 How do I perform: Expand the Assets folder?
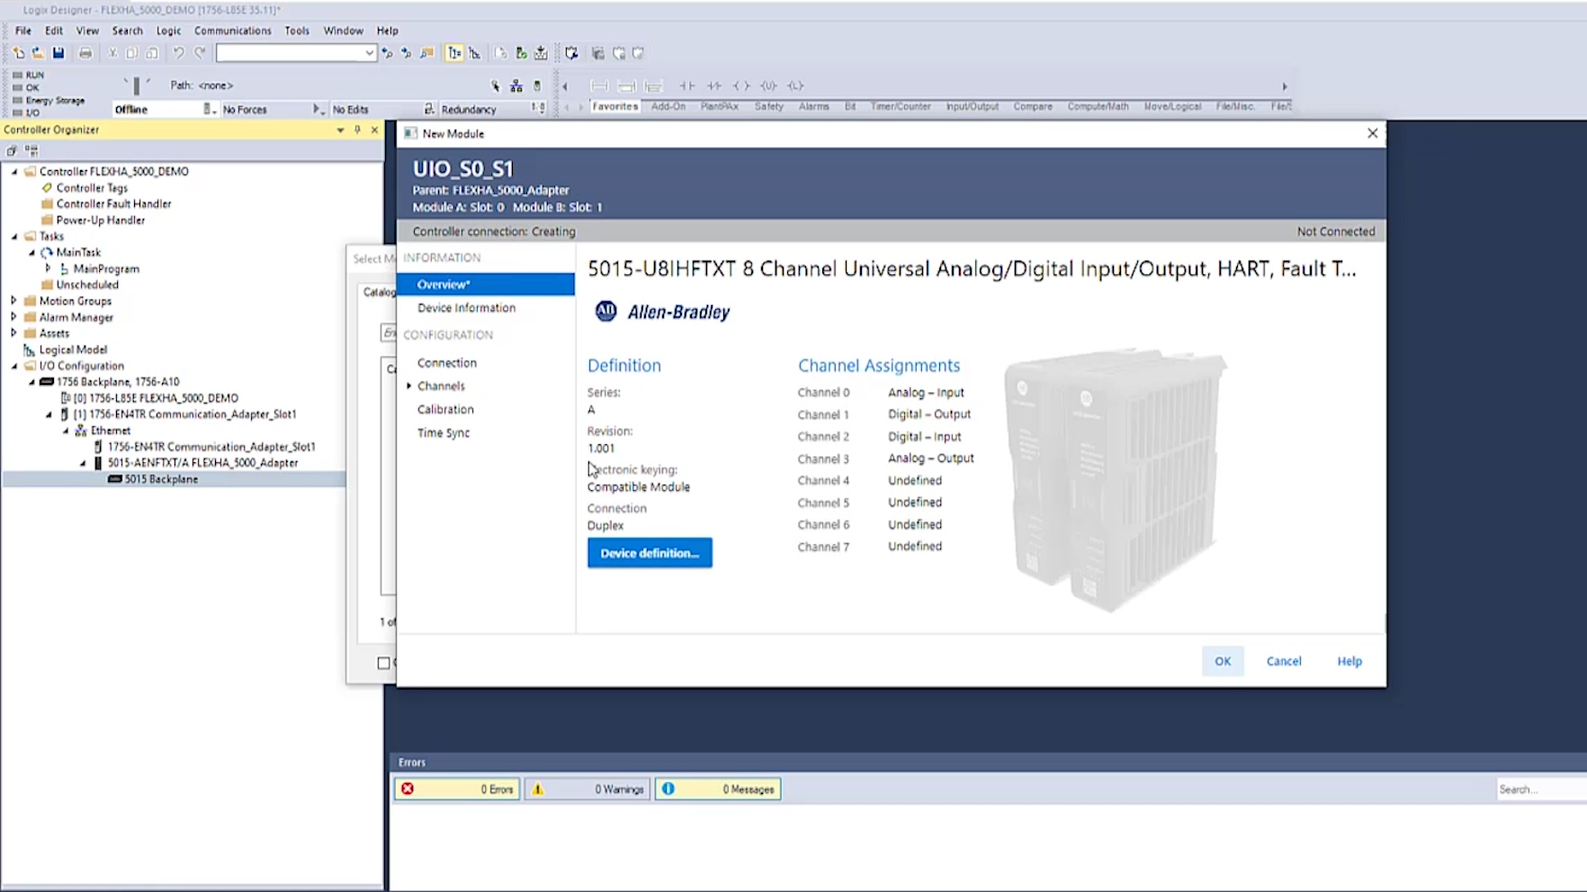tap(14, 333)
